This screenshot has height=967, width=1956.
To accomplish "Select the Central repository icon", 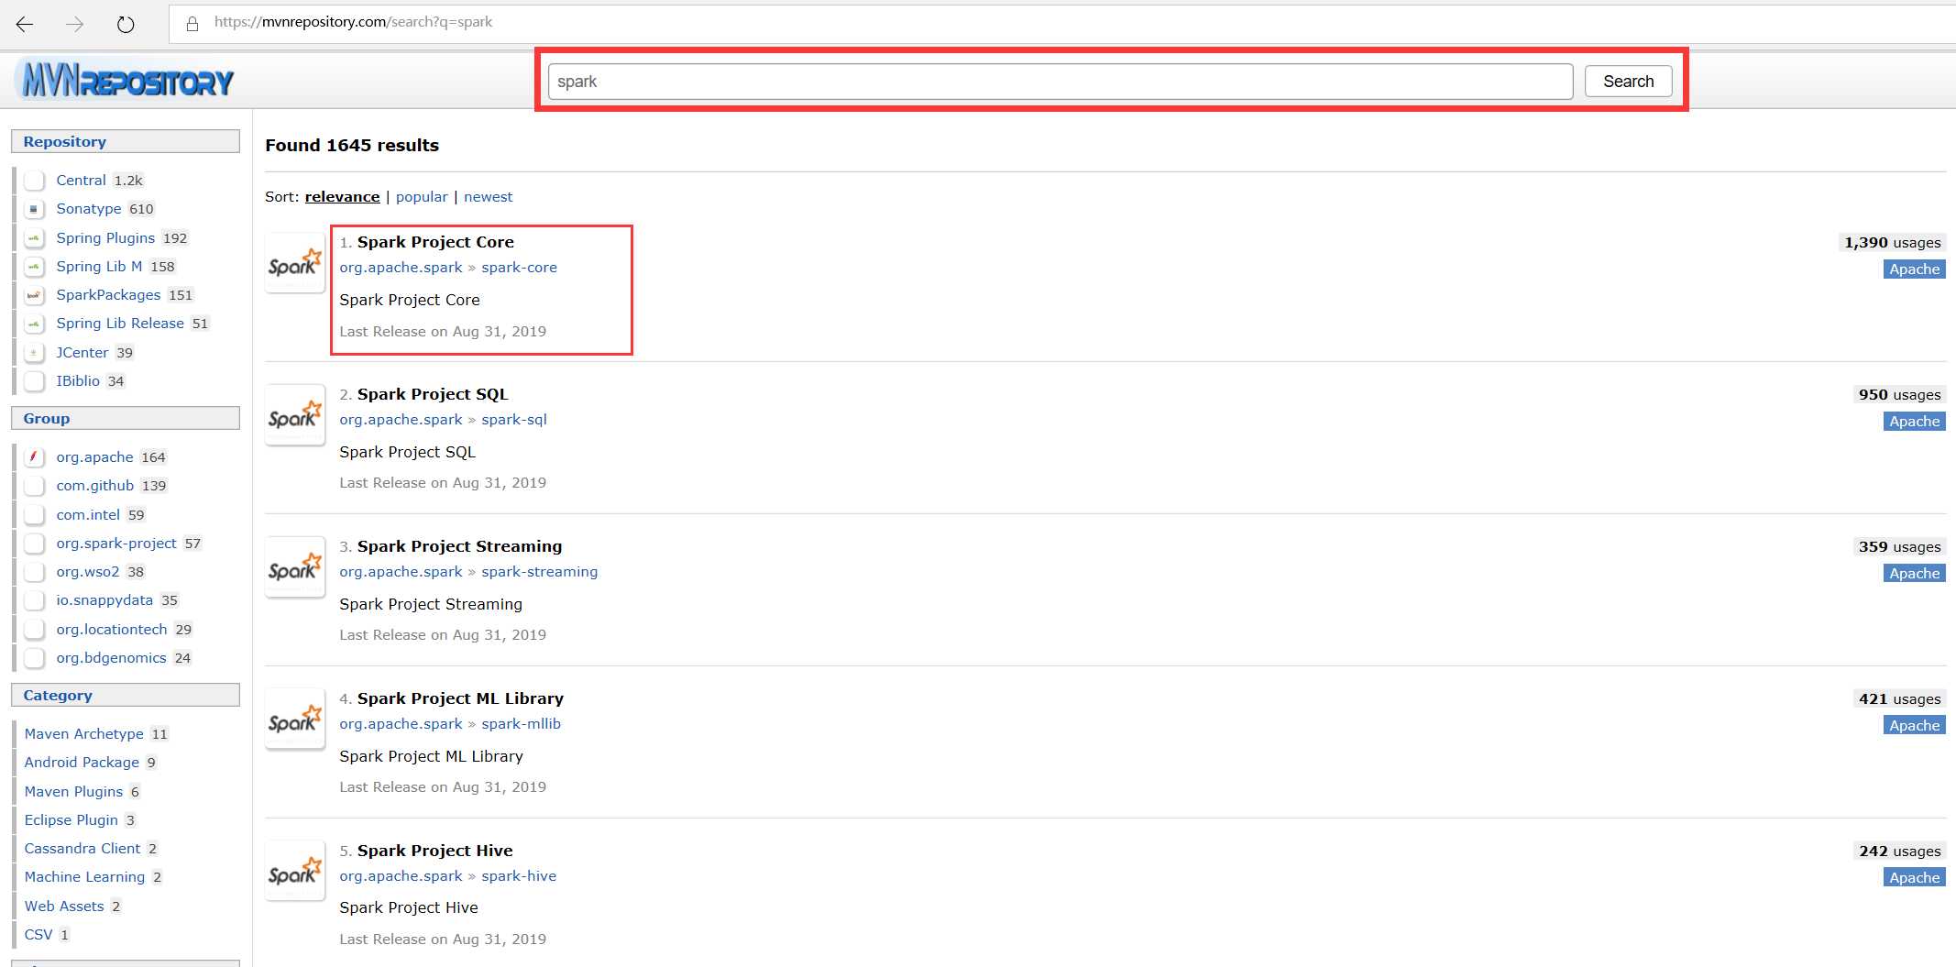I will (x=34, y=181).
